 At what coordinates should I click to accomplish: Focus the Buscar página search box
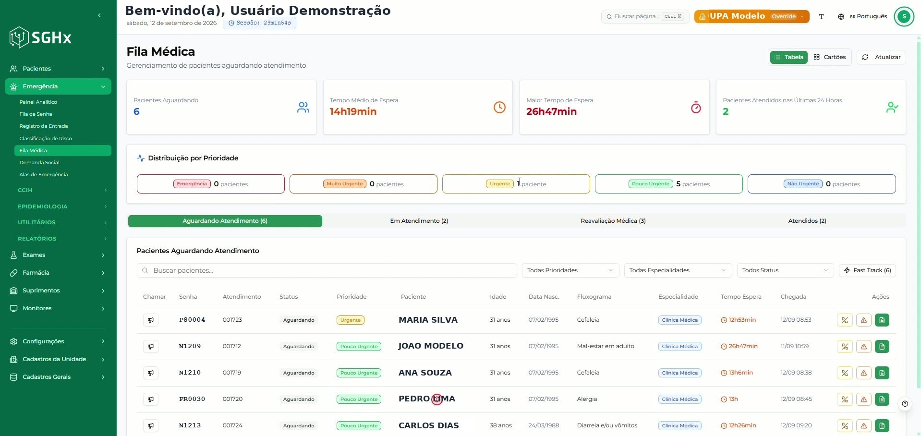point(645,16)
